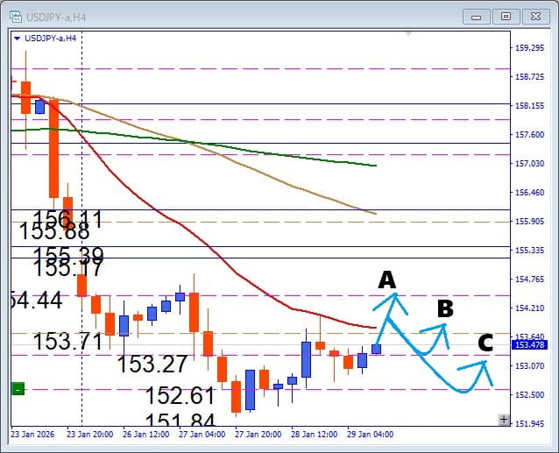Click the 154.765 price scale value
Image resolution: width=559 pixels, height=453 pixels.
click(x=530, y=279)
